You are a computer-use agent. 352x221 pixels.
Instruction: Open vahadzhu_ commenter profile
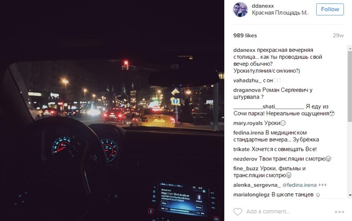tap(247, 80)
